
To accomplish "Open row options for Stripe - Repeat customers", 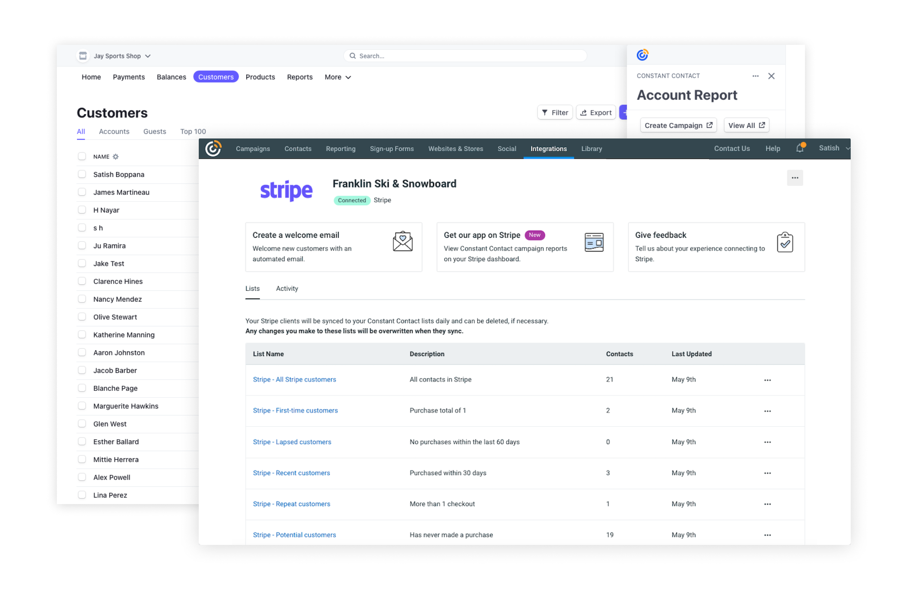I will [768, 504].
